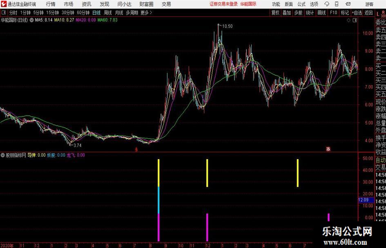Switch to 分时 intraday view
The height and width of the screenshot is (248, 386).
[13, 13]
